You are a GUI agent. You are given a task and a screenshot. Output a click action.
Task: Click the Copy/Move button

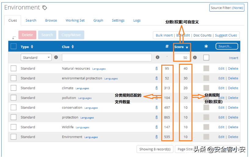pos(71,35)
